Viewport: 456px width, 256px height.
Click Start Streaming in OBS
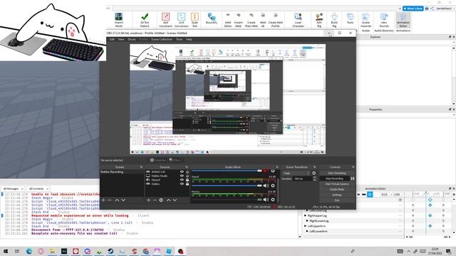click(x=337, y=173)
